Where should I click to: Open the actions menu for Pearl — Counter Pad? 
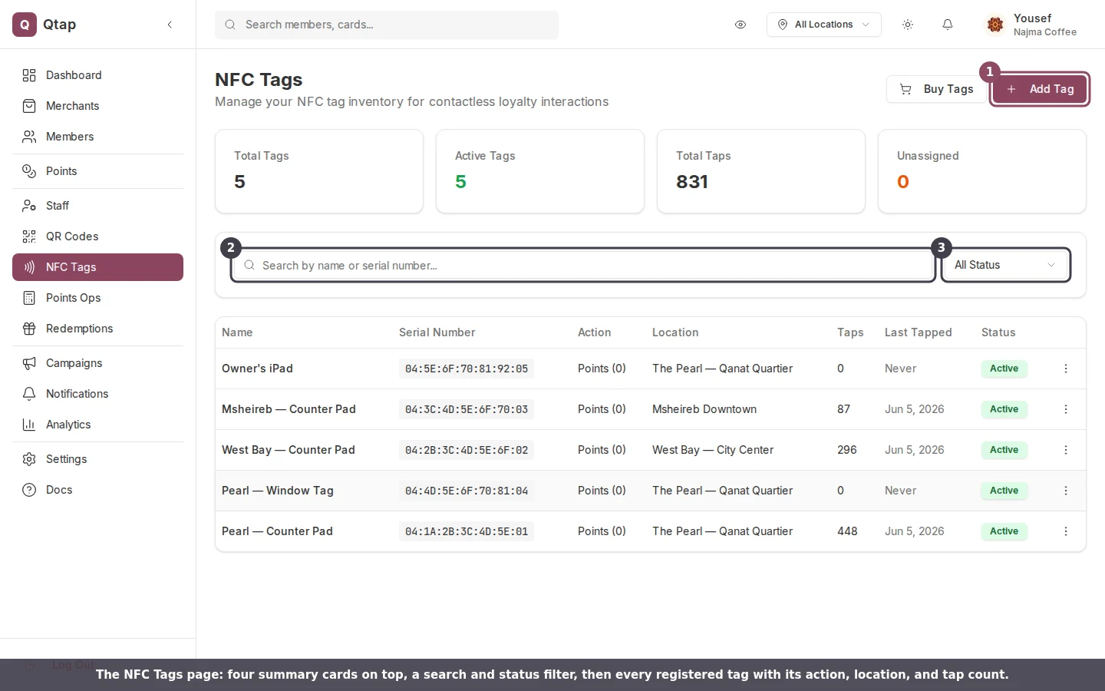[1066, 531]
